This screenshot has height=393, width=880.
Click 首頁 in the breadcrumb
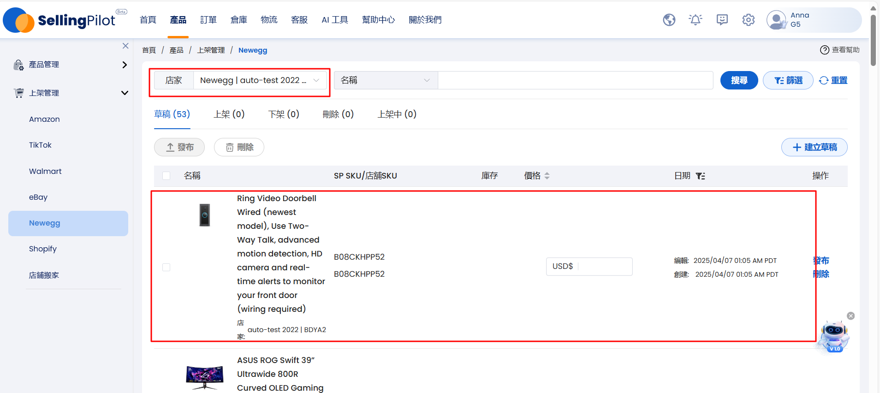[149, 50]
